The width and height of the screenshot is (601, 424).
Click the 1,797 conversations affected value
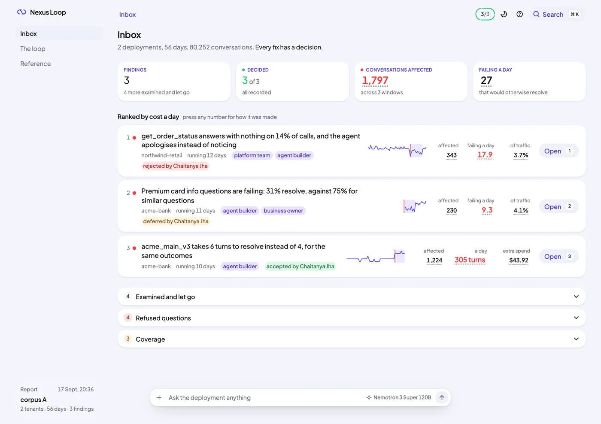pyautogui.click(x=375, y=80)
